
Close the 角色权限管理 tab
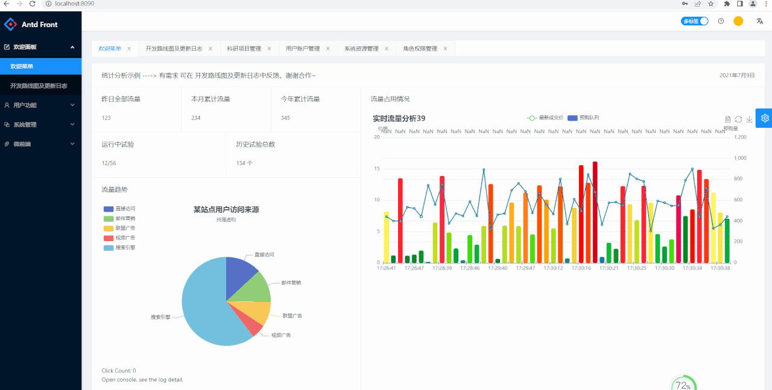tap(445, 49)
